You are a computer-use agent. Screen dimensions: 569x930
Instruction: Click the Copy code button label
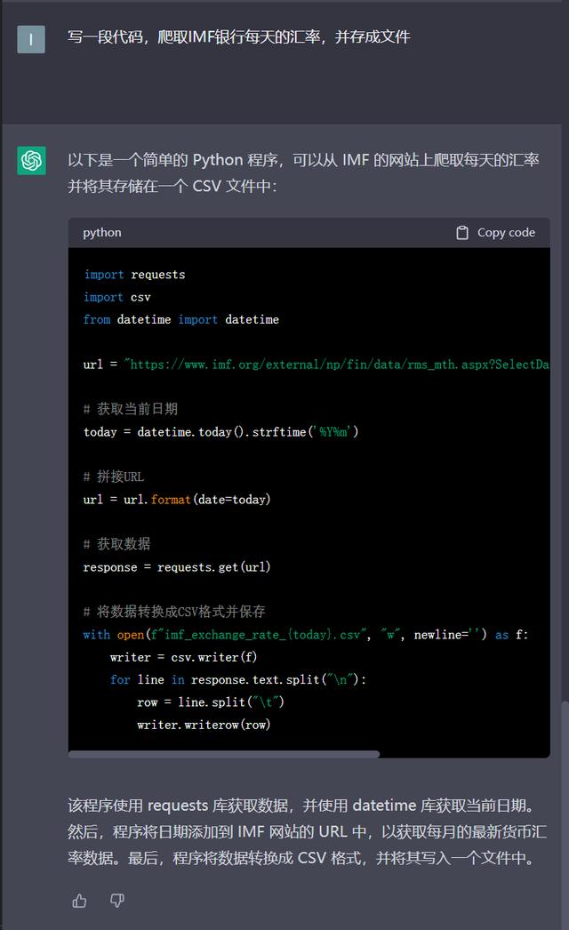click(506, 233)
